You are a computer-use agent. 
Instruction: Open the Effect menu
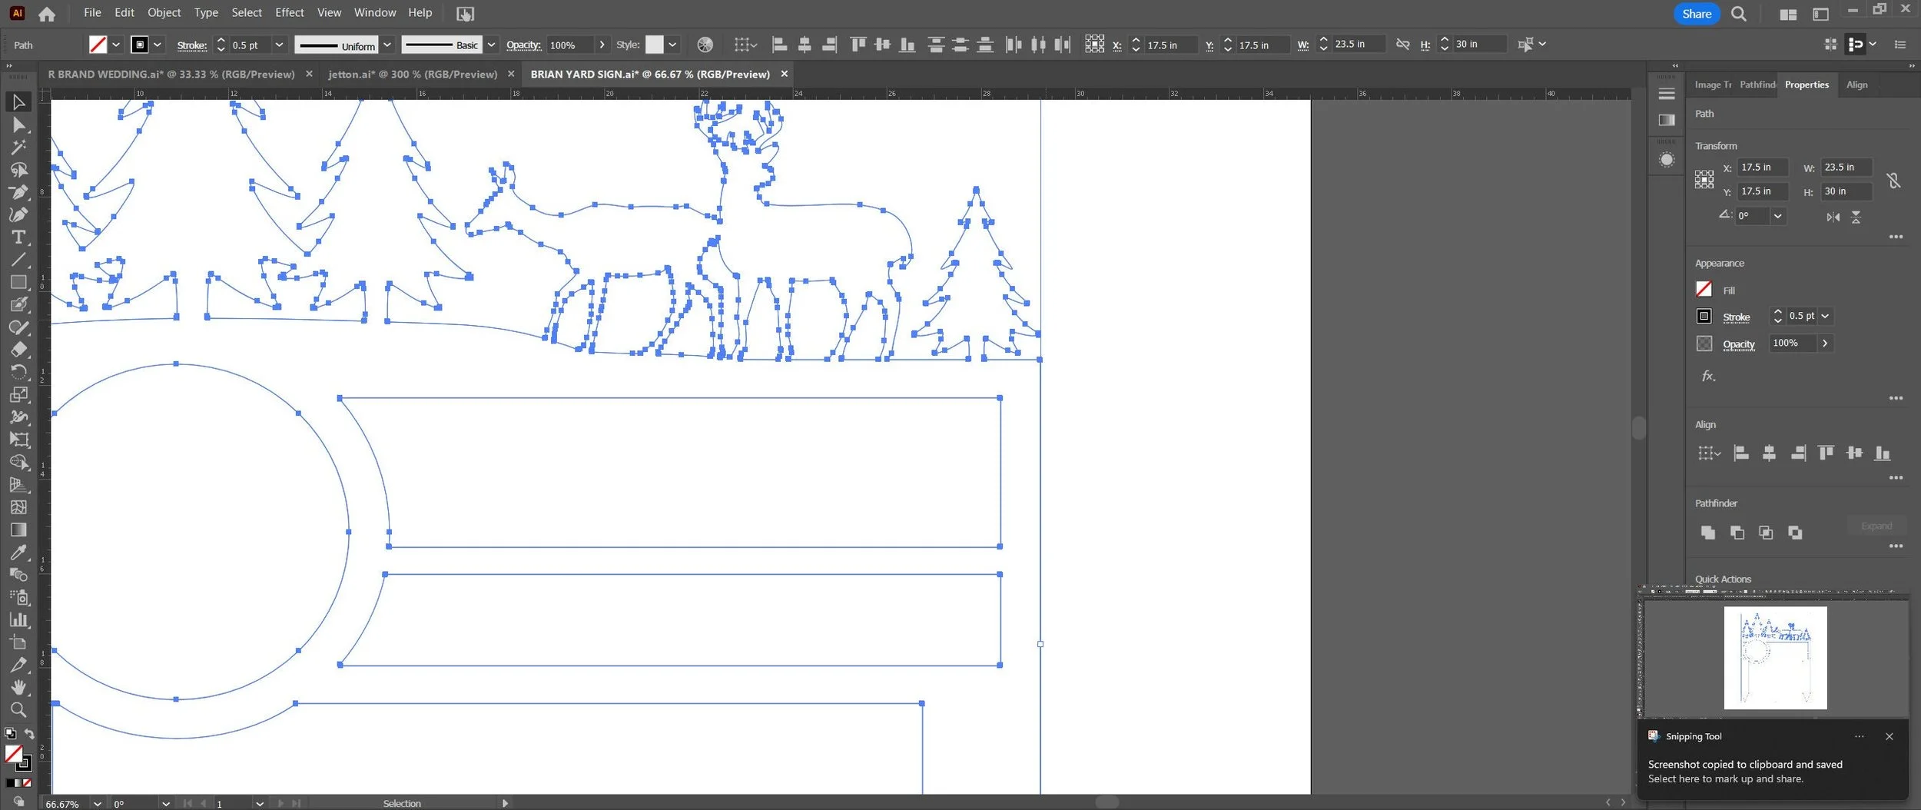[x=289, y=12]
